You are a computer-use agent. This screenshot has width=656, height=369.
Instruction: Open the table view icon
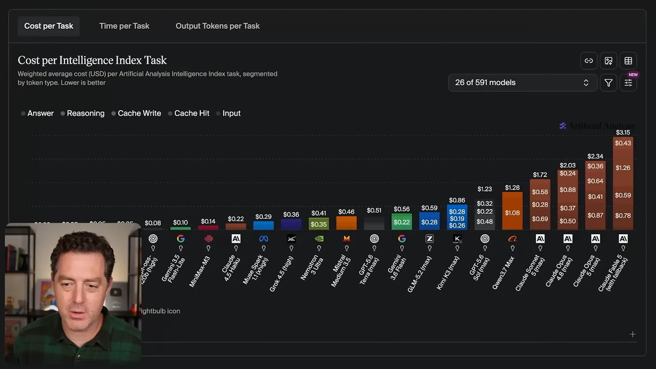(628, 61)
